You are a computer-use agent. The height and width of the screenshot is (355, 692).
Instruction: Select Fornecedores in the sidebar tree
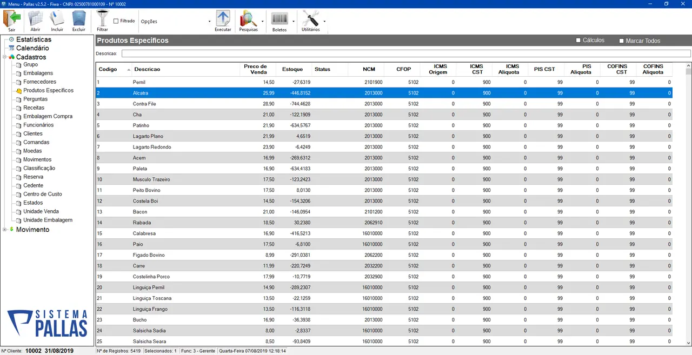(39, 82)
